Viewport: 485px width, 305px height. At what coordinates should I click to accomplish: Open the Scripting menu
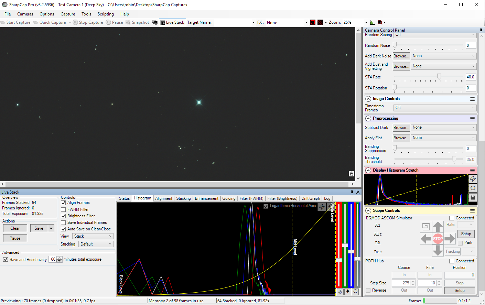pos(106,14)
